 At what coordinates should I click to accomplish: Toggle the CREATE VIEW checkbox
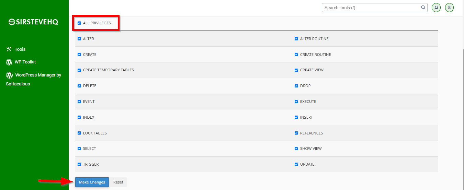(296, 70)
